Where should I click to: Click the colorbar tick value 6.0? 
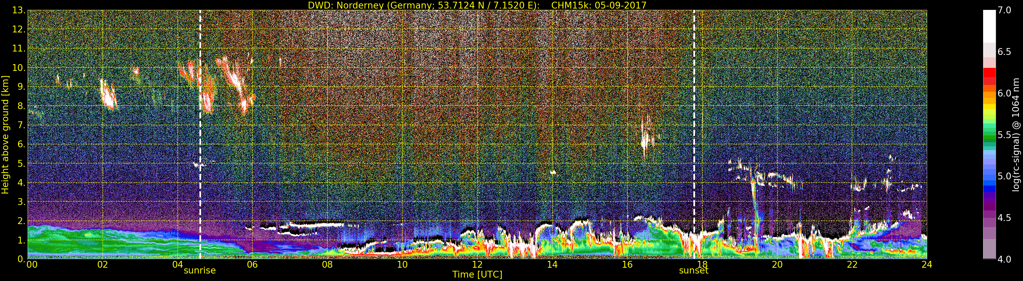pyautogui.click(x=1004, y=93)
